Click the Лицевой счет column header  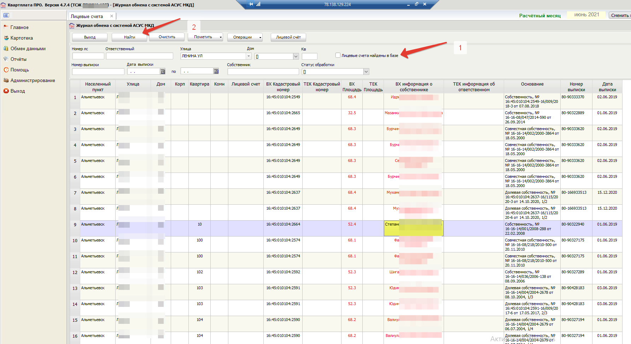tap(246, 87)
